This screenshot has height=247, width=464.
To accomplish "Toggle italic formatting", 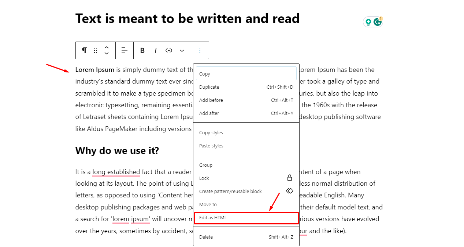I will coord(156,50).
